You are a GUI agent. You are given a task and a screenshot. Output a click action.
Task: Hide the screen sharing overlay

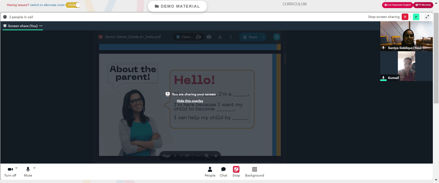click(x=190, y=101)
